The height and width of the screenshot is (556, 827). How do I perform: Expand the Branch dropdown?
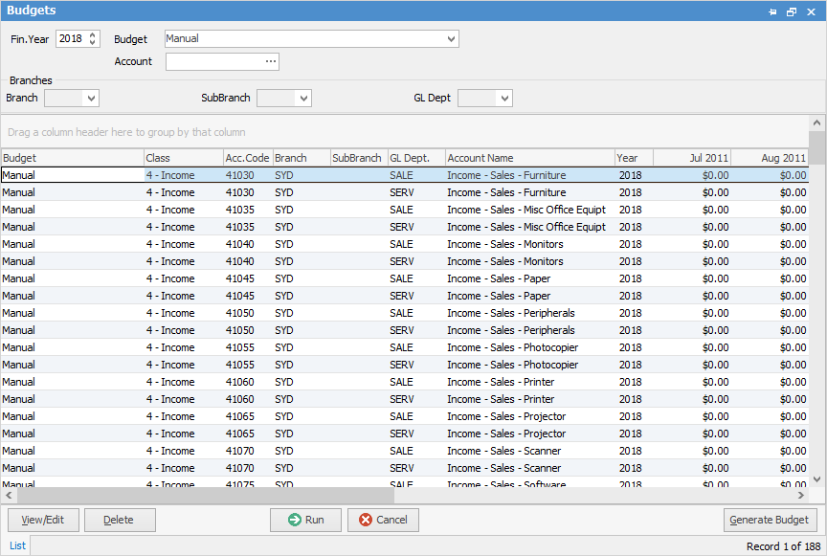click(x=90, y=98)
